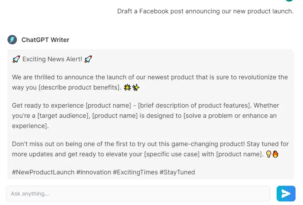Click the rocket emoji after "Exciting News Alert!"
303x205 pixels.
pyautogui.click(x=88, y=59)
